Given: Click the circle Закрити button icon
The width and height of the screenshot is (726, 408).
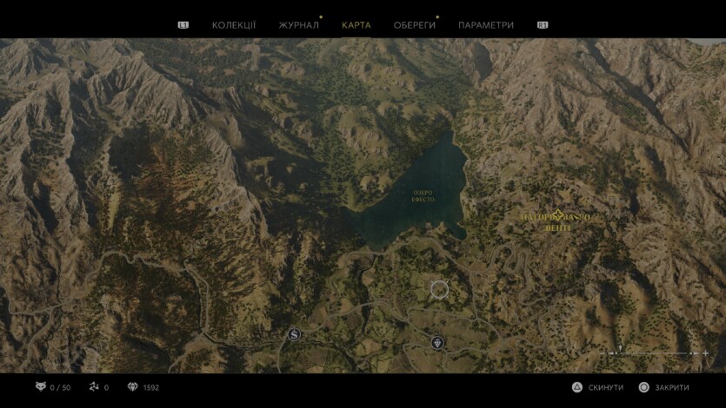Looking at the screenshot, I should click(x=643, y=387).
